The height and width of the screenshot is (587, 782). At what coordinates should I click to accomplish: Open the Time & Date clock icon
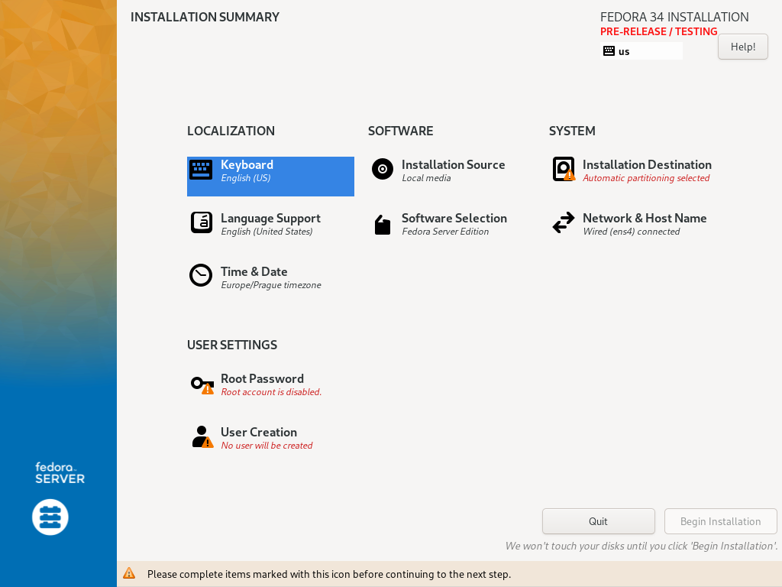[x=201, y=275]
